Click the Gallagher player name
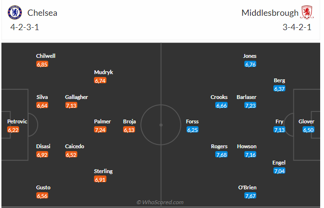 coord(76,97)
